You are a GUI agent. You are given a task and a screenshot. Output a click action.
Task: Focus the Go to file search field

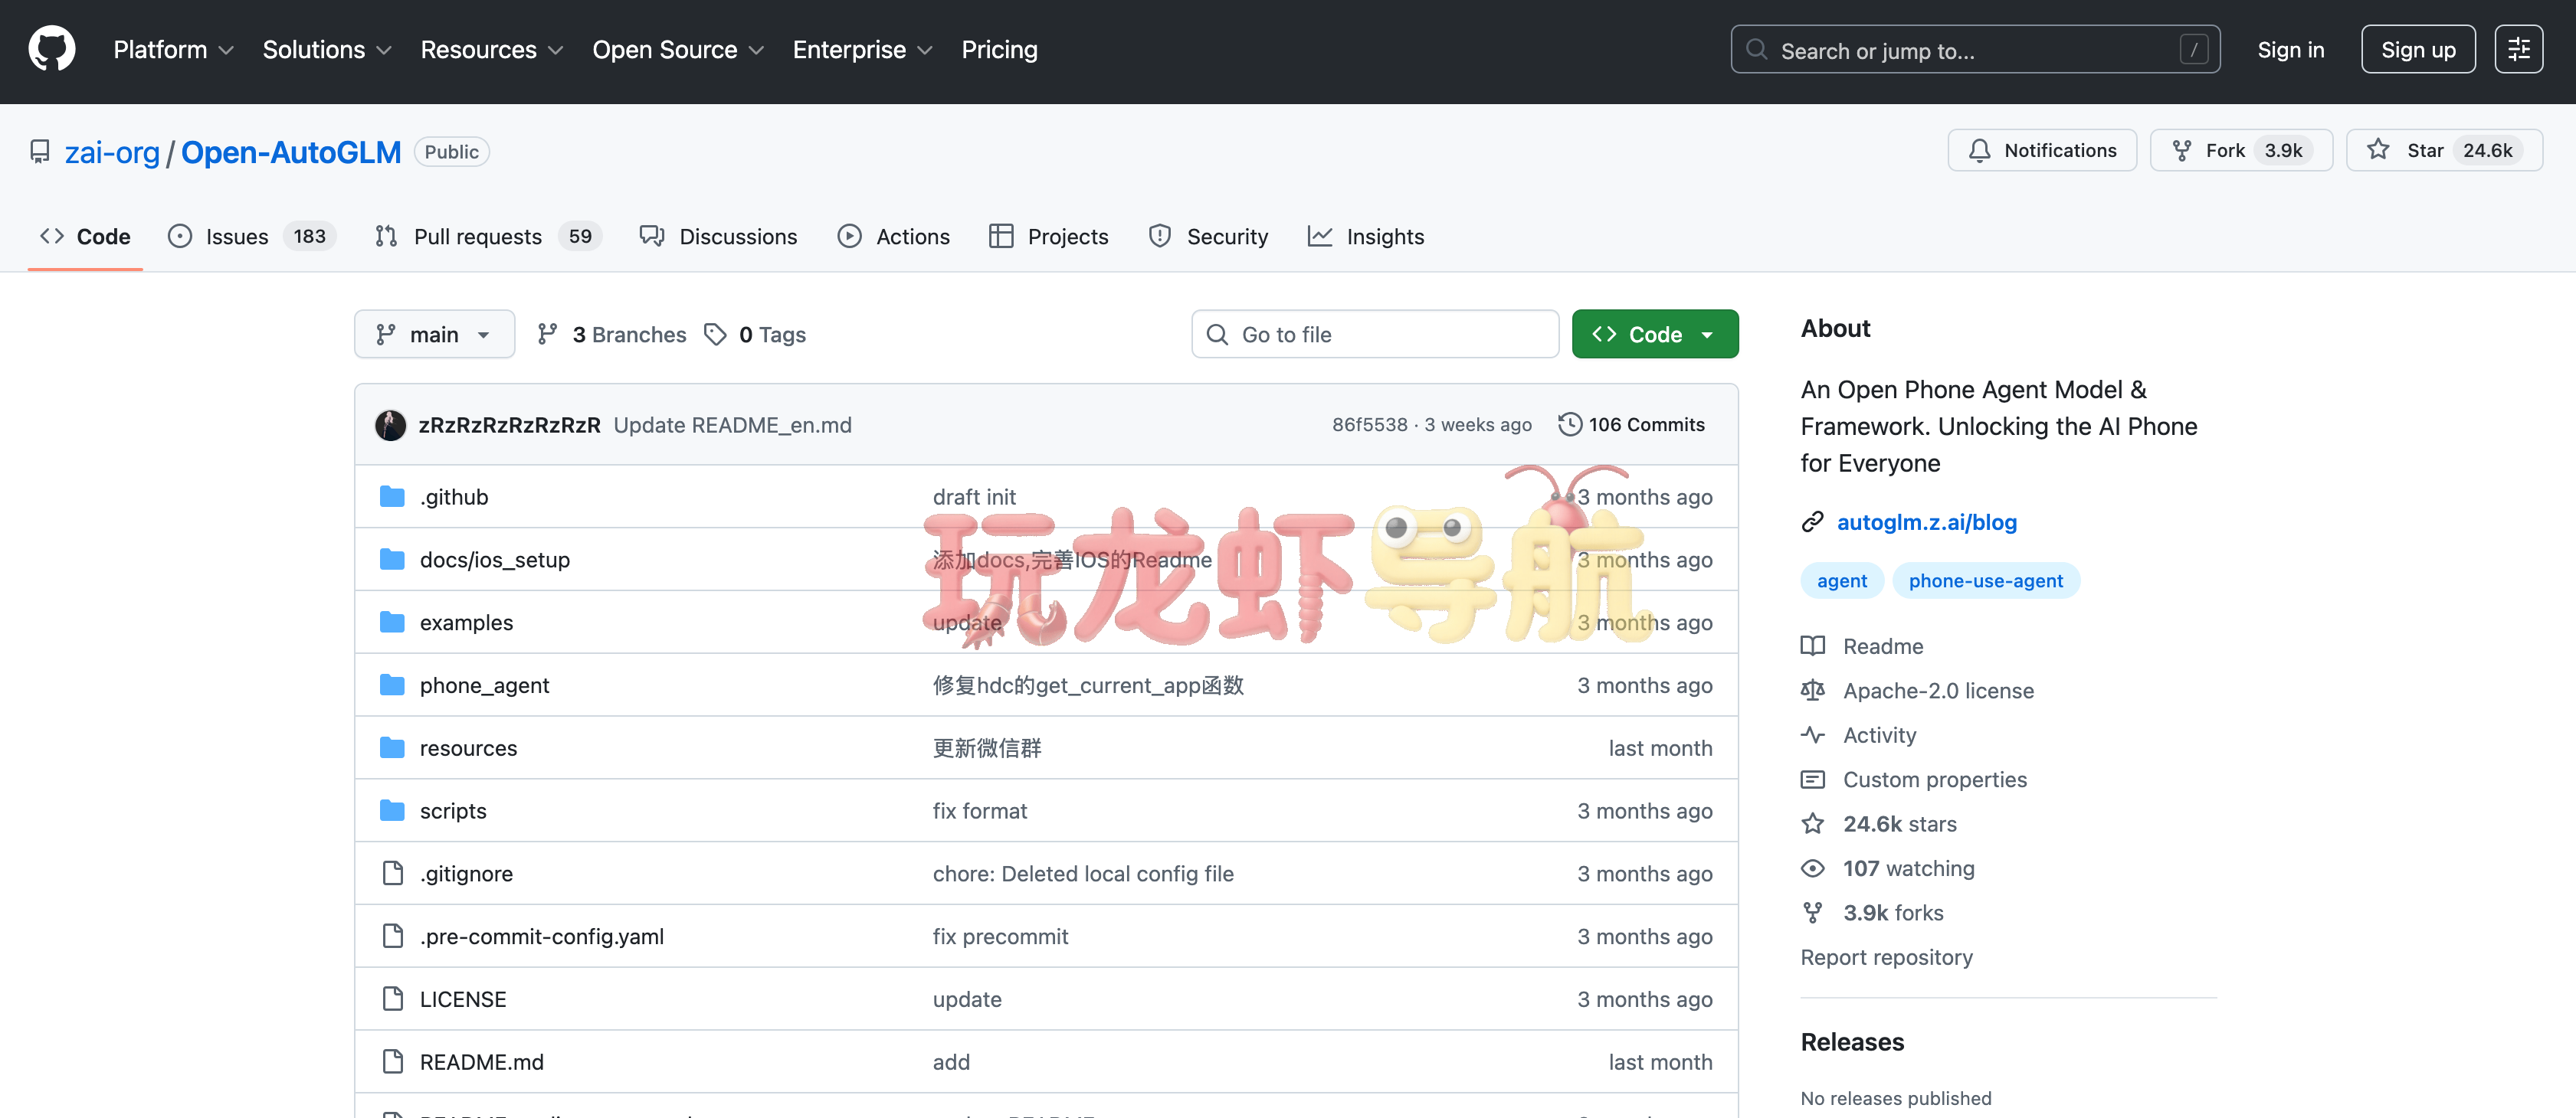pos(1375,335)
